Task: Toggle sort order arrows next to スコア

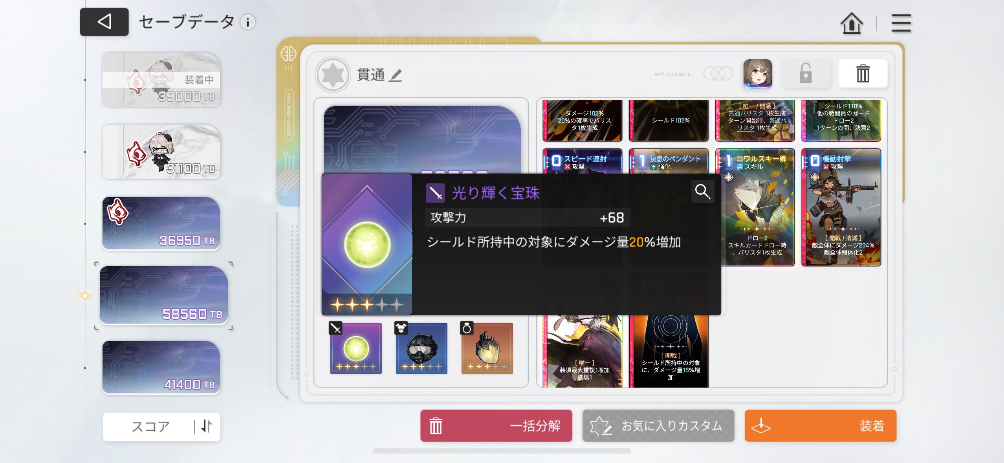Action: (x=207, y=426)
